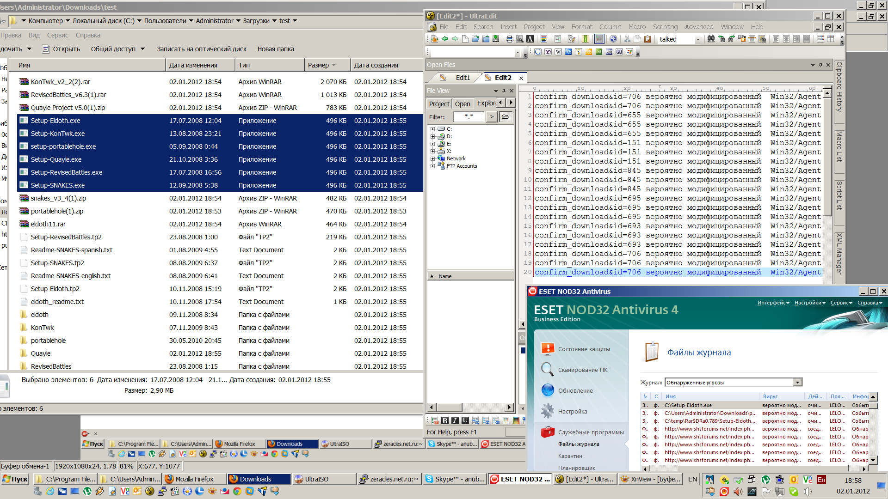Click Открыть button in Explorer toolbar

point(61,49)
